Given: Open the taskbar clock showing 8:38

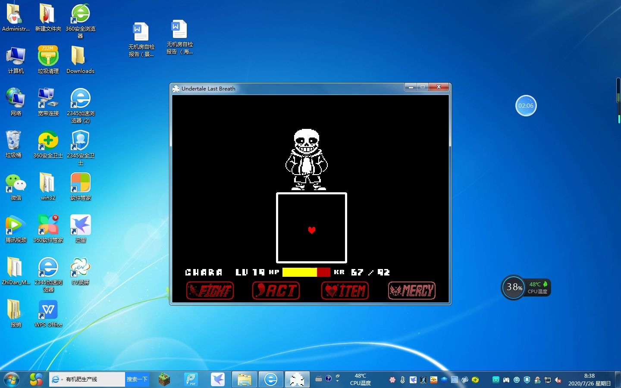Looking at the screenshot, I should point(590,379).
